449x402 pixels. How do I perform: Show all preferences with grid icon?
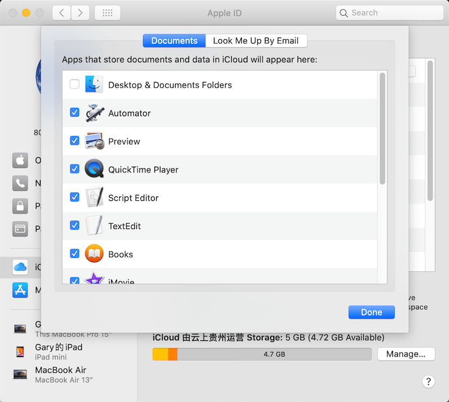point(107,13)
